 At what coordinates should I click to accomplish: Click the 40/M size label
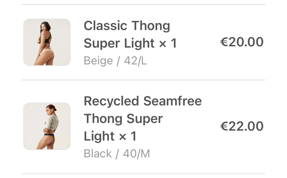pos(136,154)
